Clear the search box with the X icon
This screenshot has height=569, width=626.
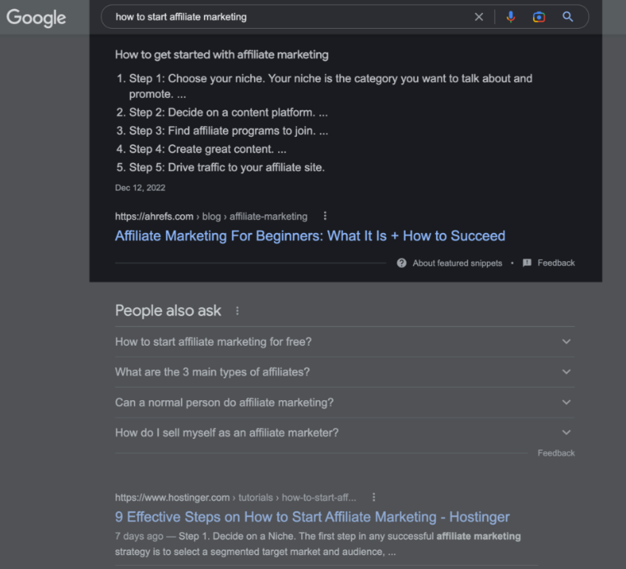[479, 17]
